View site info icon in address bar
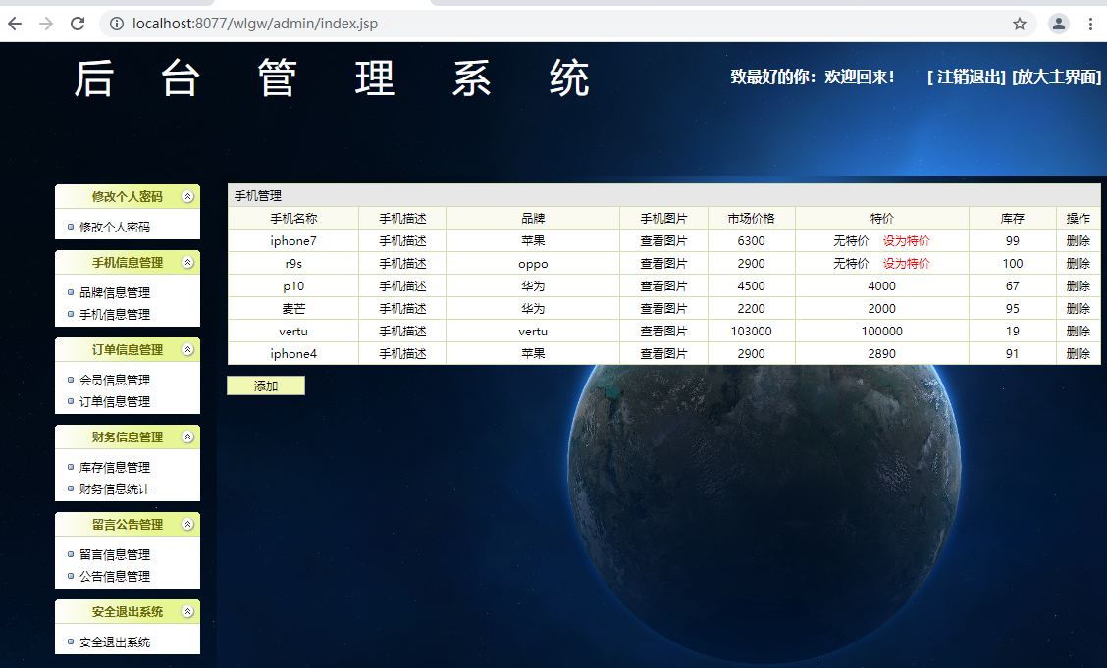 click(117, 24)
